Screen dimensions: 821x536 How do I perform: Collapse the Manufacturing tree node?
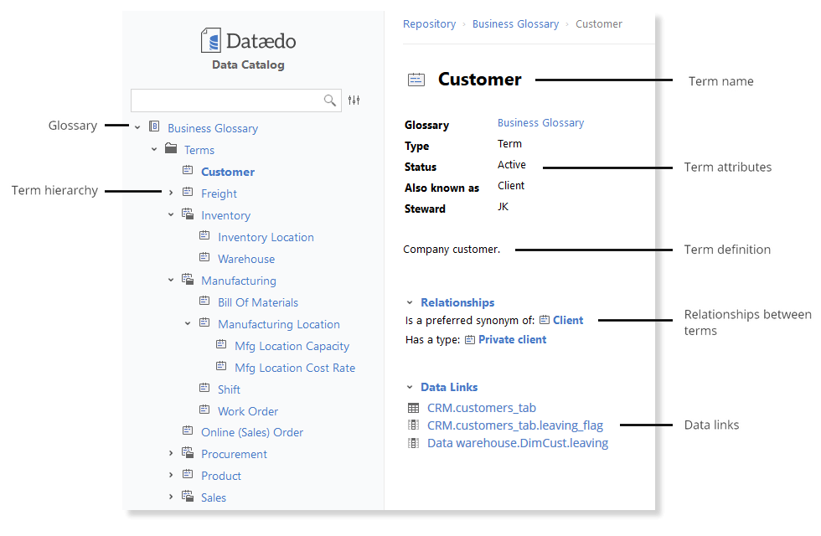(171, 280)
